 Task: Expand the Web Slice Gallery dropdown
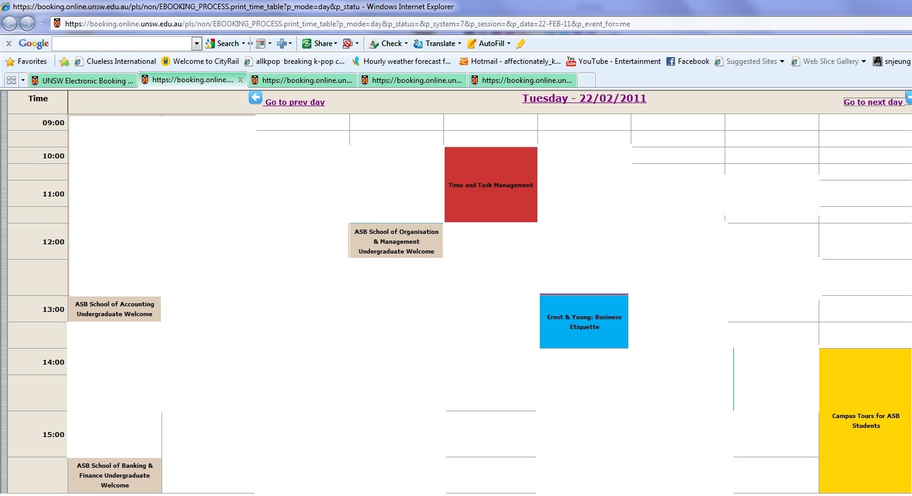click(x=864, y=61)
